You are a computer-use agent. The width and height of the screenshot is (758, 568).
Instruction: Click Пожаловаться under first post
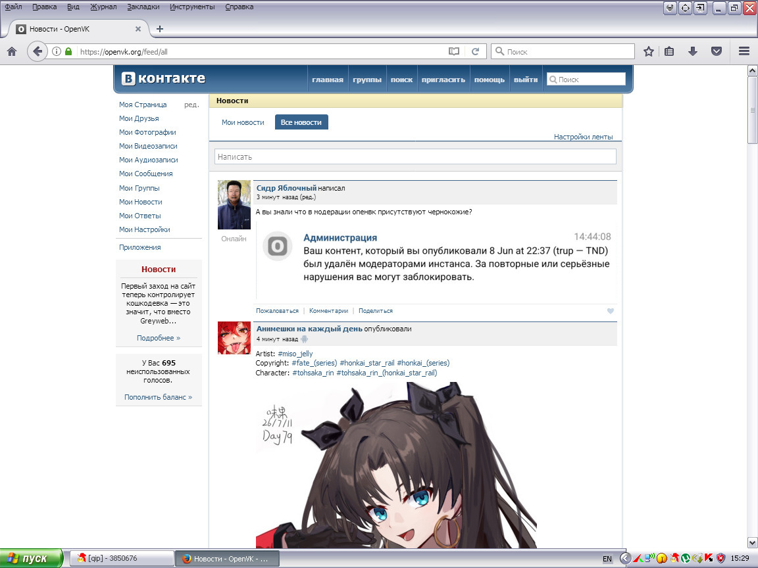click(x=278, y=311)
